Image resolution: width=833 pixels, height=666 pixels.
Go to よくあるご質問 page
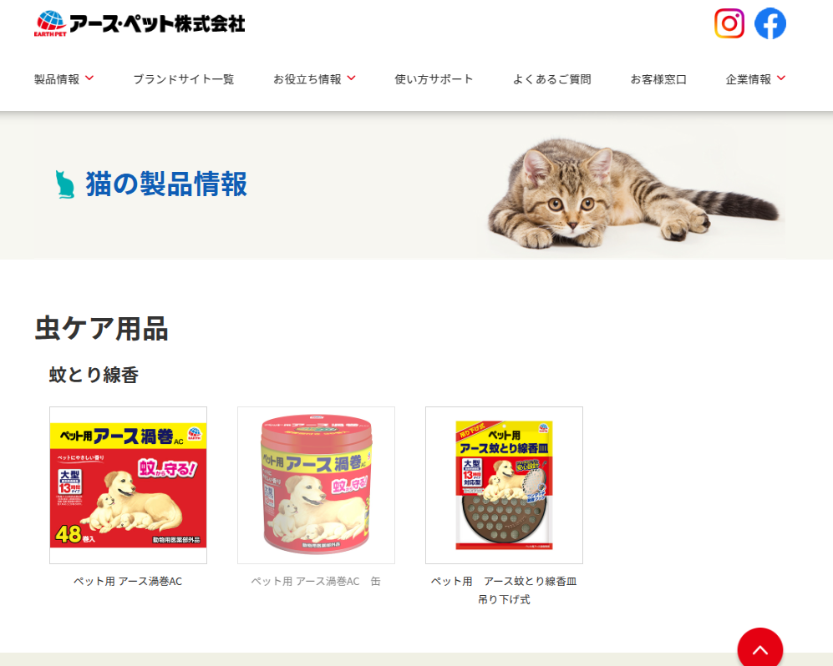click(x=551, y=79)
